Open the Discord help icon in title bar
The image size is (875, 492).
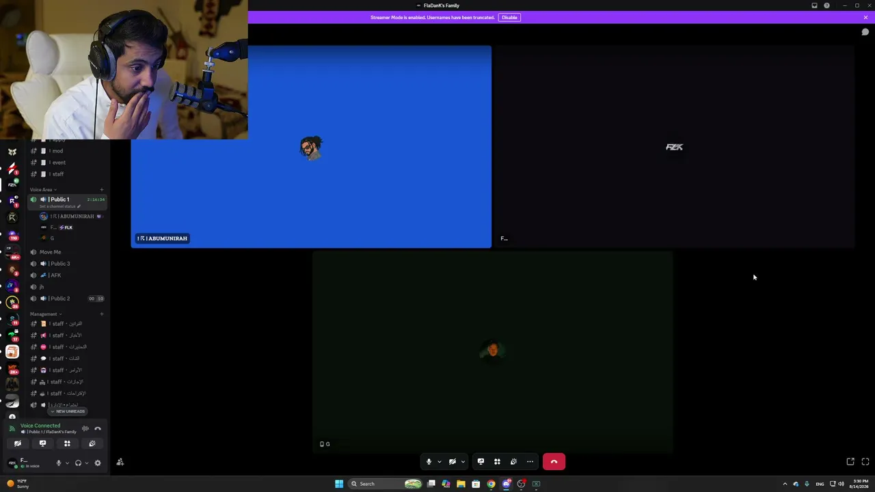tap(826, 5)
